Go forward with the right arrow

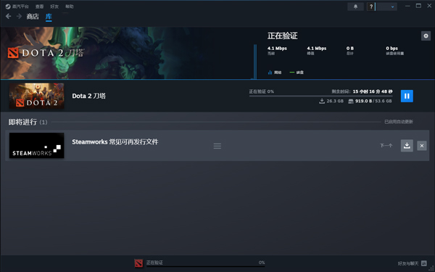tap(19, 17)
